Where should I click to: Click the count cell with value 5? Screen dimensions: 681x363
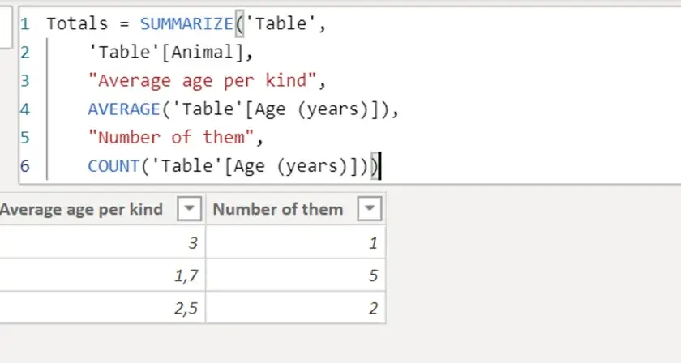[296, 275]
